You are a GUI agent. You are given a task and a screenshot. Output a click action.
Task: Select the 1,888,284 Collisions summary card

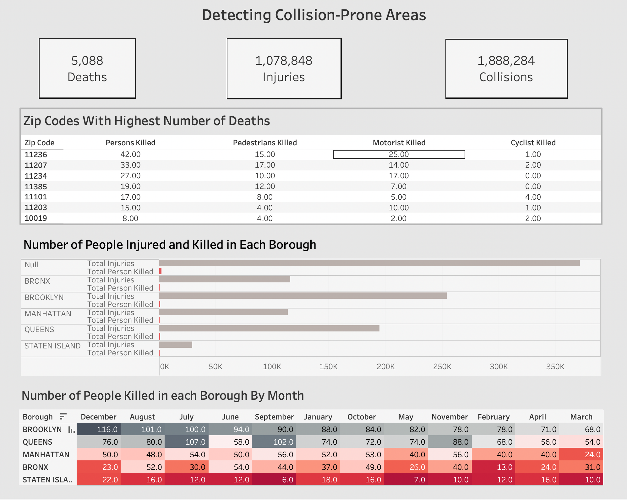pyautogui.click(x=506, y=69)
